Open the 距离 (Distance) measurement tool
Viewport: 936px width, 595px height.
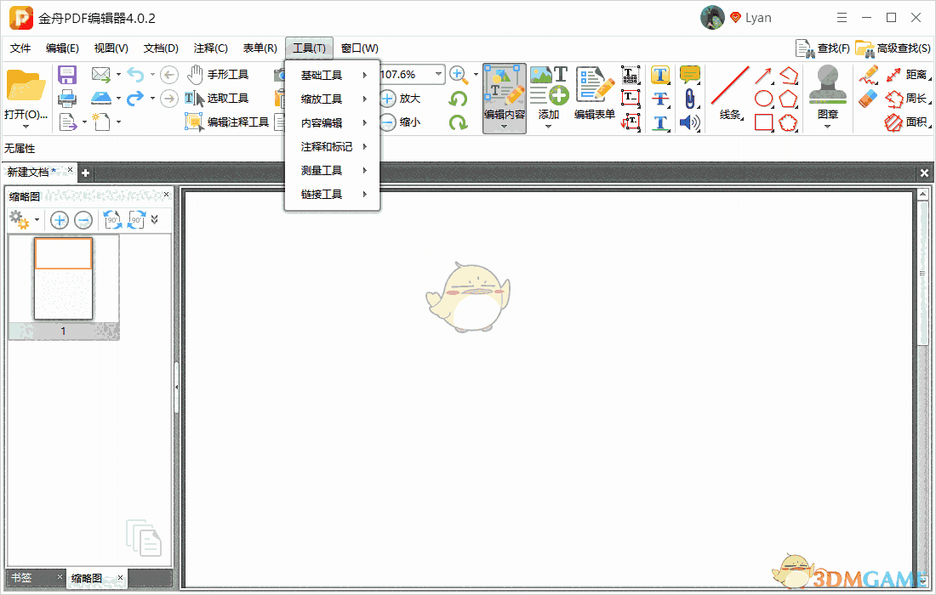[913, 76]
